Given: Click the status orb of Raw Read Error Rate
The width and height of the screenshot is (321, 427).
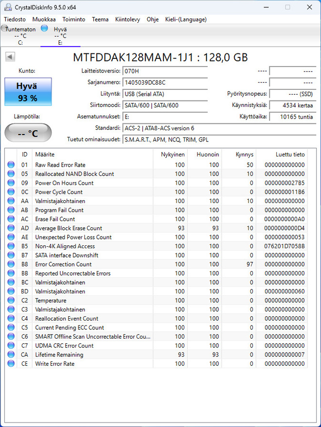Looking at the screenshot, I should pos(11,165).
